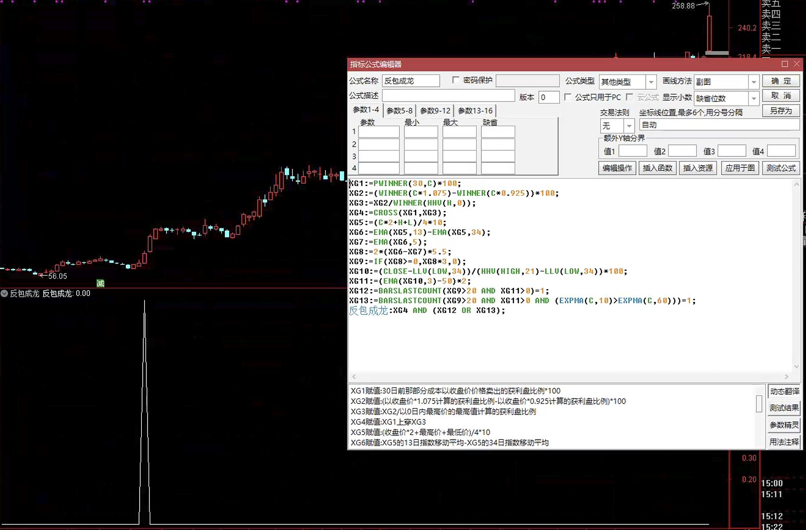This screenshot has width=806, height=530.
Task: Click the translation panel scrollbar thumb
Action: [759, 403]
